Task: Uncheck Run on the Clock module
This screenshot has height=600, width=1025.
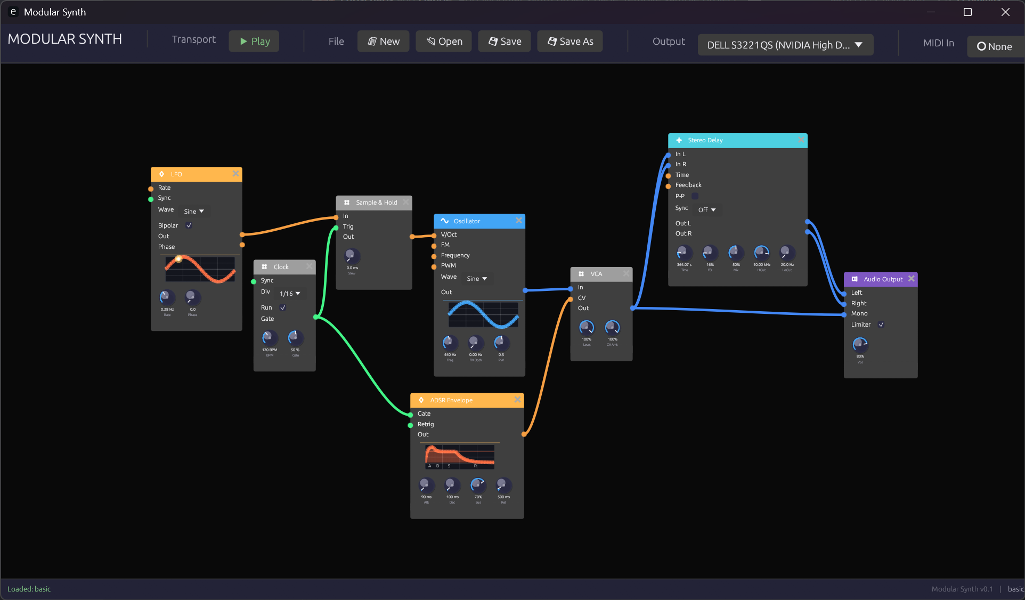Action: (x=283, y=307)
